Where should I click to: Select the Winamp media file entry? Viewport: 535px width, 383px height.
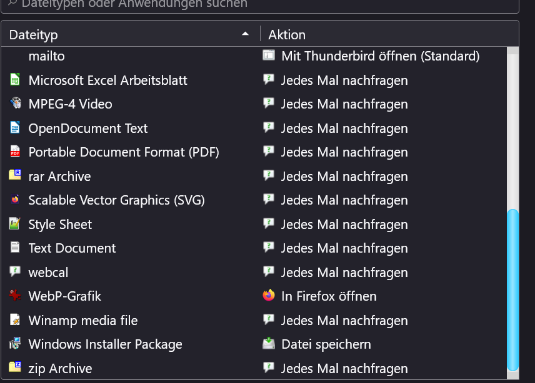pyautogui.click(x=82, y=320)
